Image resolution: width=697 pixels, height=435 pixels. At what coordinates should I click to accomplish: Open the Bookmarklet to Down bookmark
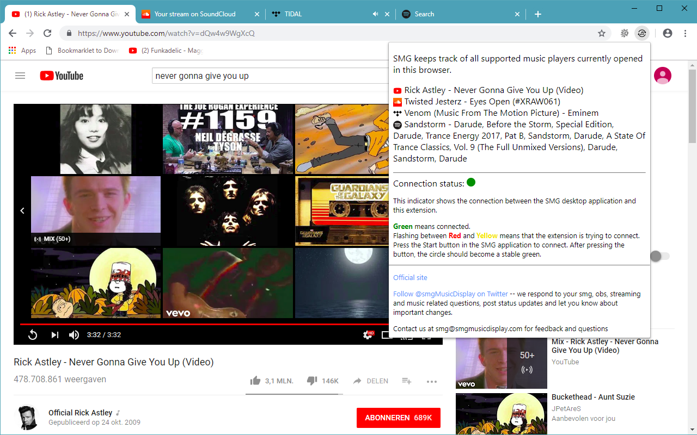pyautogui.click(x=82, y=51)
